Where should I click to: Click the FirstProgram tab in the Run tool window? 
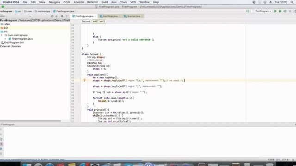pyautogui.click(x=8, y=125)
